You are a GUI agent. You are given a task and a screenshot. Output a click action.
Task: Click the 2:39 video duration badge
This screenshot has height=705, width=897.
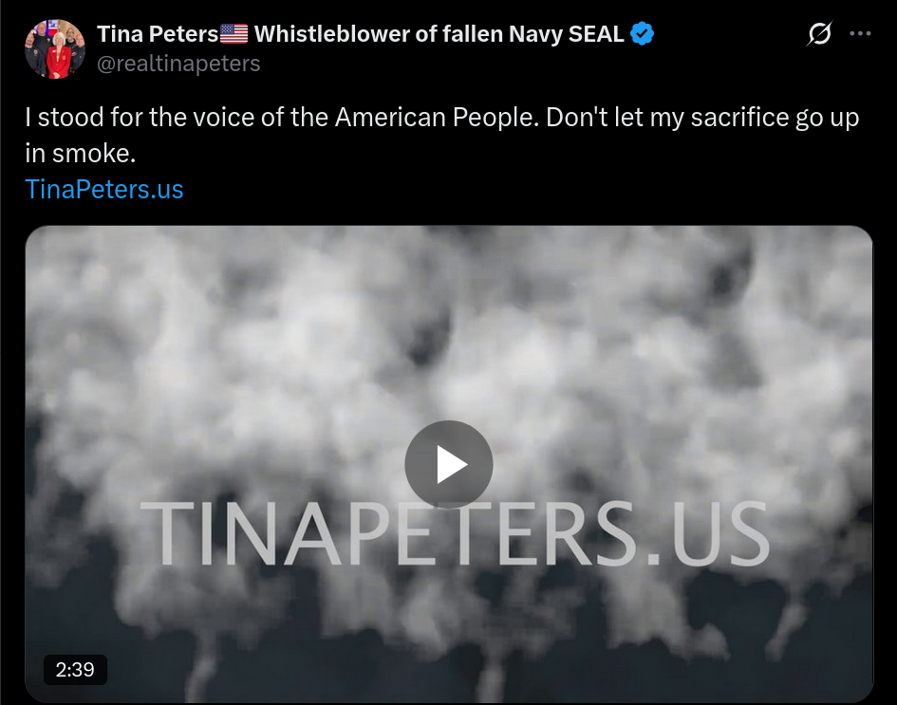(75, 670)
